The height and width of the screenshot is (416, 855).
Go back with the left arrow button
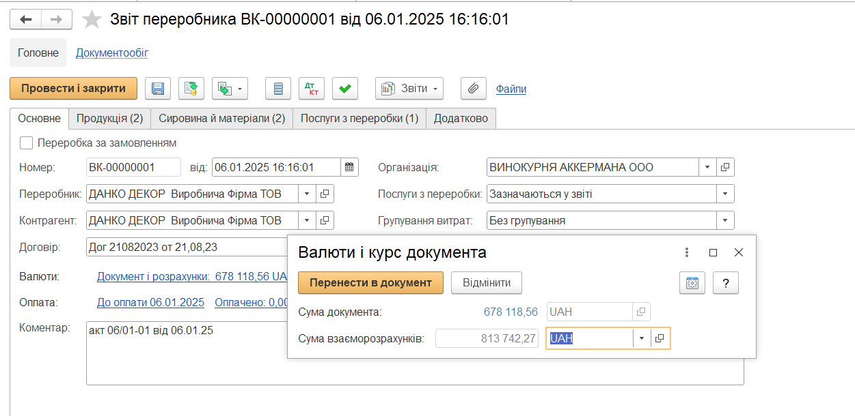point(26,19)
